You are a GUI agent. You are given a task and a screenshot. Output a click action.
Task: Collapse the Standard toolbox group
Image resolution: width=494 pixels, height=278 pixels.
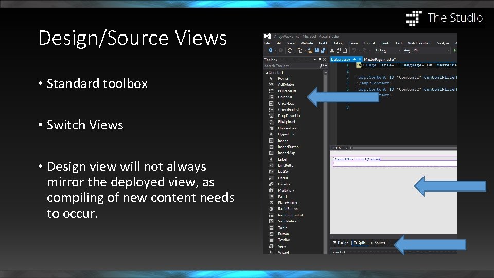(x=267, y=73)
